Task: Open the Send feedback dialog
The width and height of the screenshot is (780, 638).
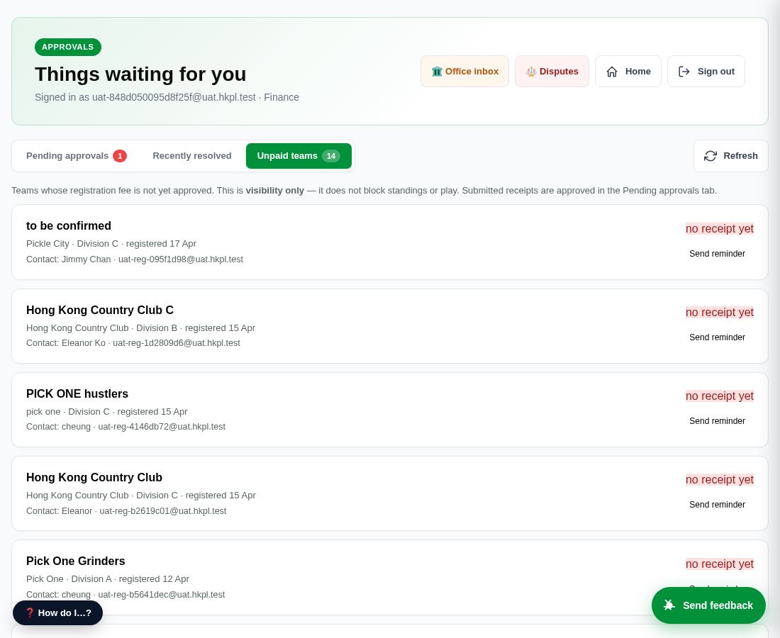Action: pyautogui.click(x=708, y=605)
